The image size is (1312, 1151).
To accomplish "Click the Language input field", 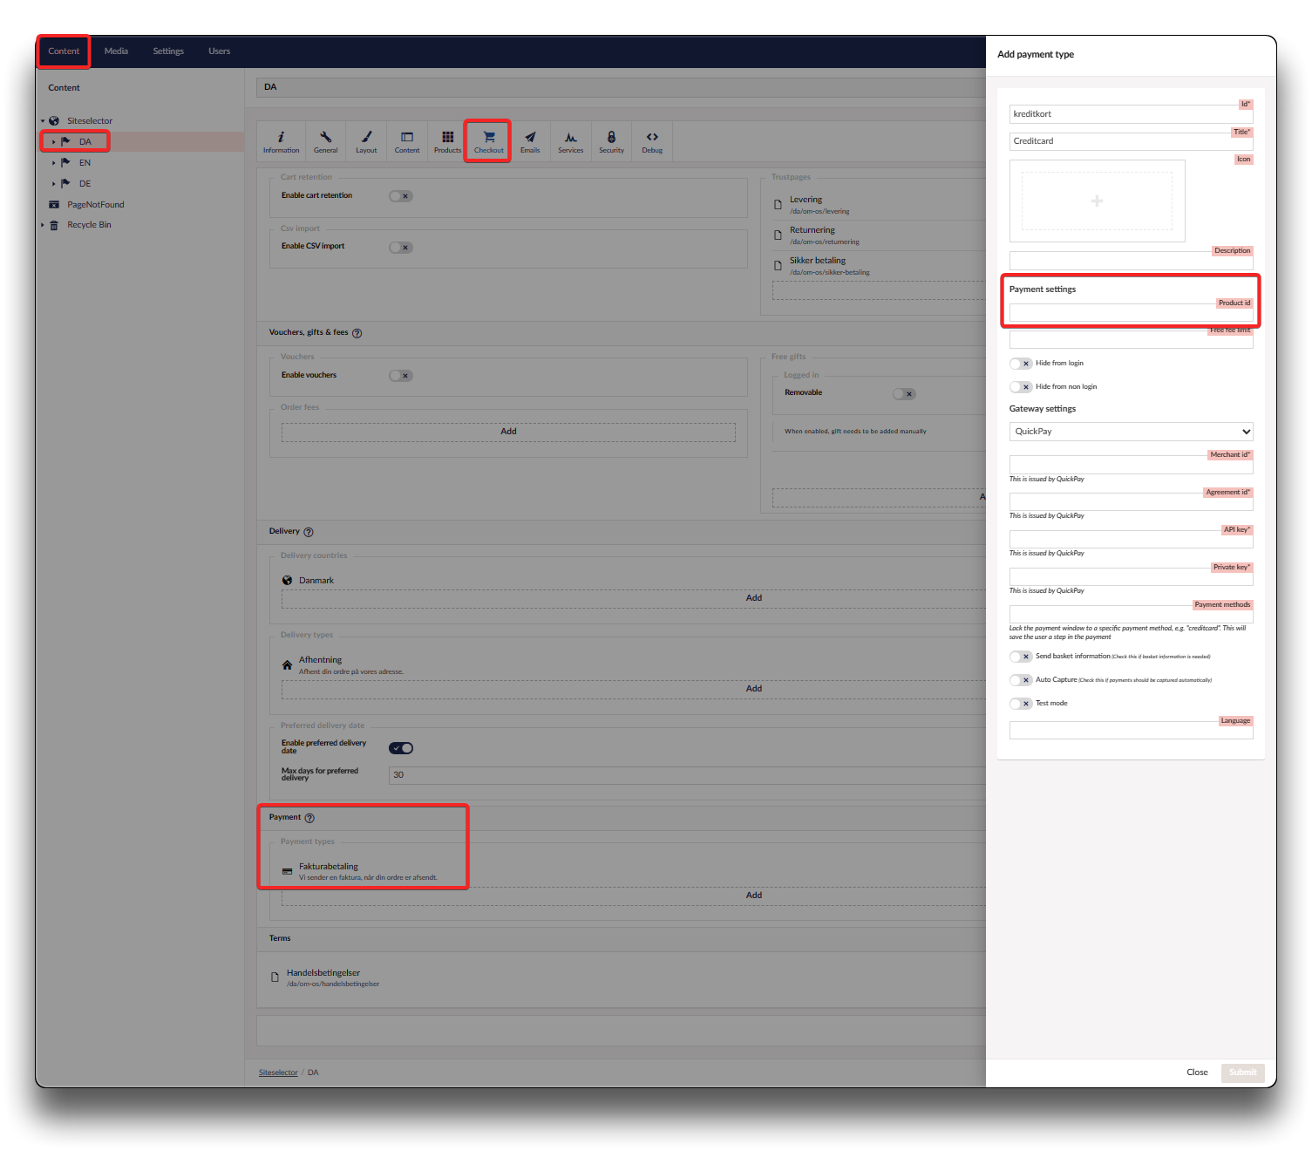I will [x=1131, y=731].
